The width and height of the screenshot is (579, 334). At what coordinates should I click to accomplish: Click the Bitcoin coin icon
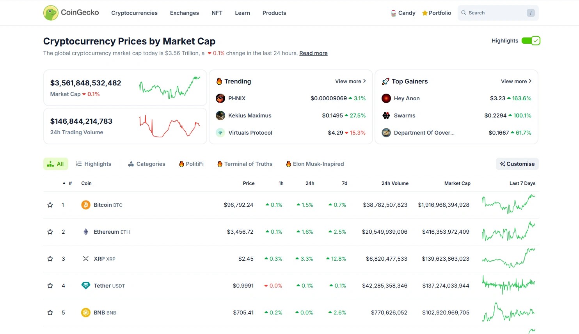(x=86, y=205)
